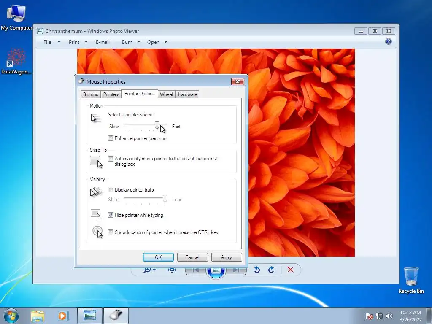Switch to the Pointers tab
Image resolution: width=432 pixels, height=324 pixels.
(x=111, y=94)
